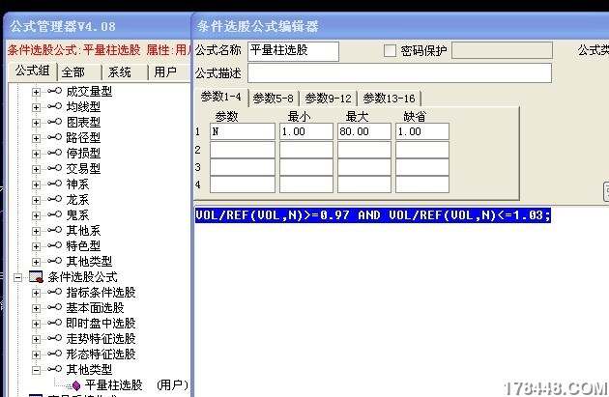Screen dimensions: 609x397
Task: Select the 走势特征选股 tree item
Action: pos(101,339)
